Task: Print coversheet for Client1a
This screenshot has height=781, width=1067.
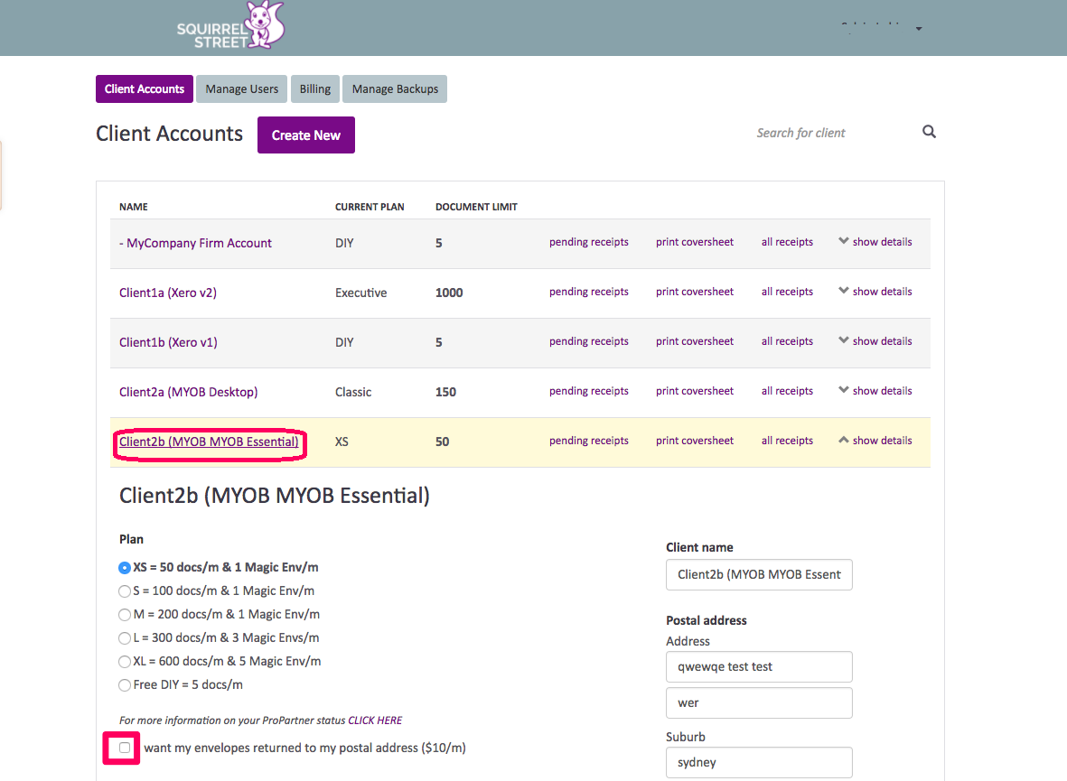Action: [695, 292]
